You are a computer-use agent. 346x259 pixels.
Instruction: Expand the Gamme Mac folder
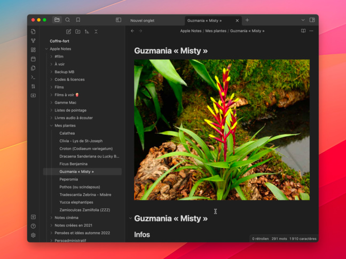(x=51, y=103)
